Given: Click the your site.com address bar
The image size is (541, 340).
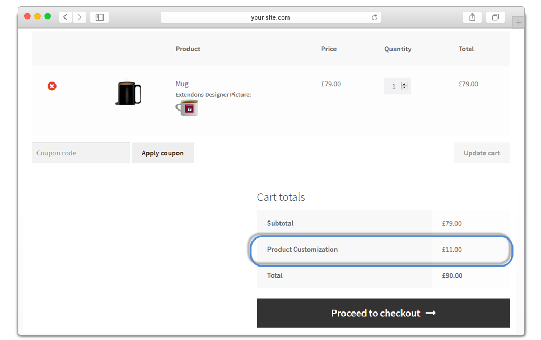Looking at the screenshot, I should tap(270, 17).
